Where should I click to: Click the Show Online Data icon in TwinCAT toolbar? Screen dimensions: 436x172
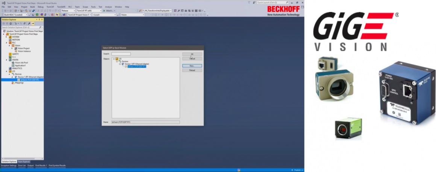[57, 15]
